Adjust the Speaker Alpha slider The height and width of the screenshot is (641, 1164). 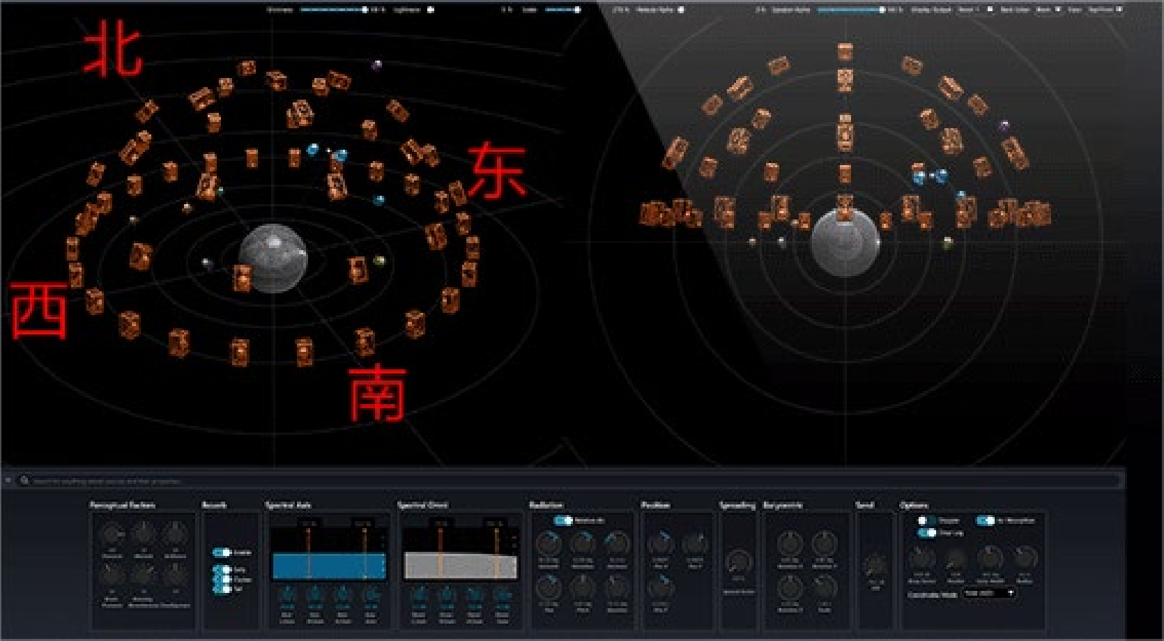click(x=850, y=10)
